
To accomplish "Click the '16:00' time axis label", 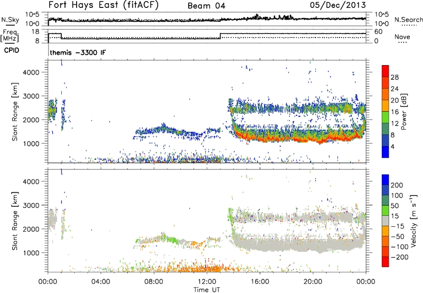I will (260, 282).
